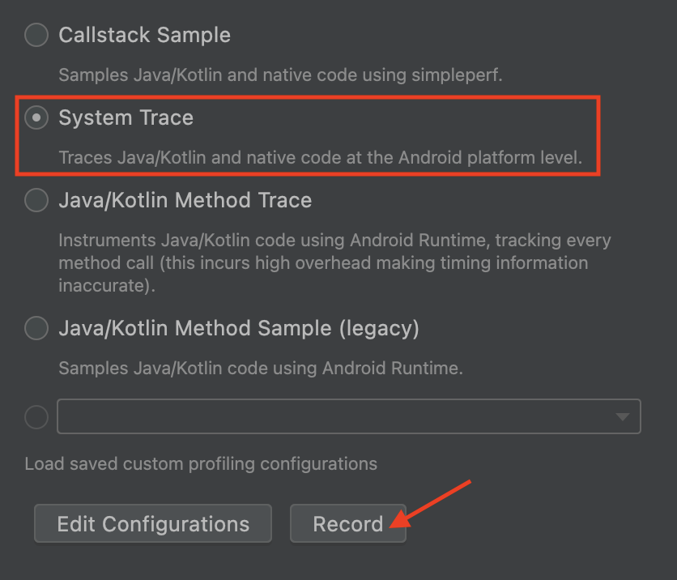This screenshot has height=580, width=677.
Task: Choose the Java/Kotlin Method Trace option
Action: click(36, 200)
